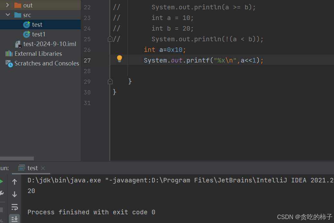334x223 pixels.
Task: Click the printf method call text
Action: point(198,60)
